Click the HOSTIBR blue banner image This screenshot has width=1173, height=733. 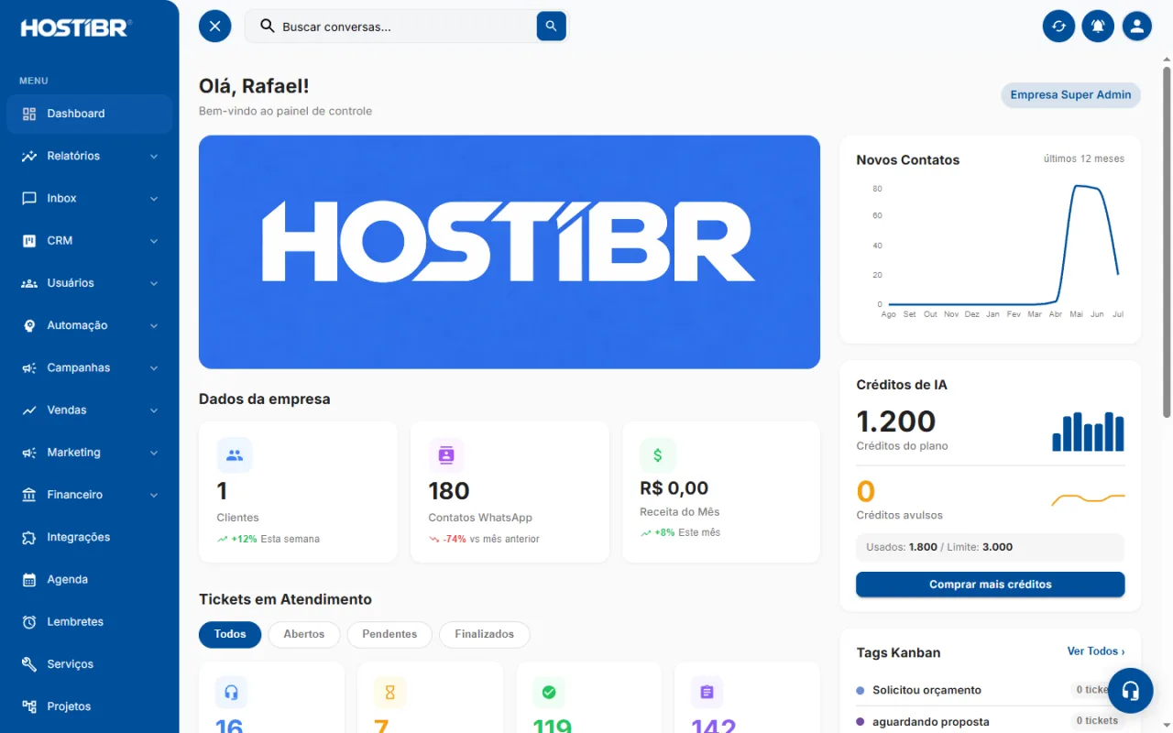pos(510,252)
